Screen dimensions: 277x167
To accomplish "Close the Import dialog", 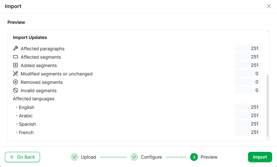I will point(269,6).
